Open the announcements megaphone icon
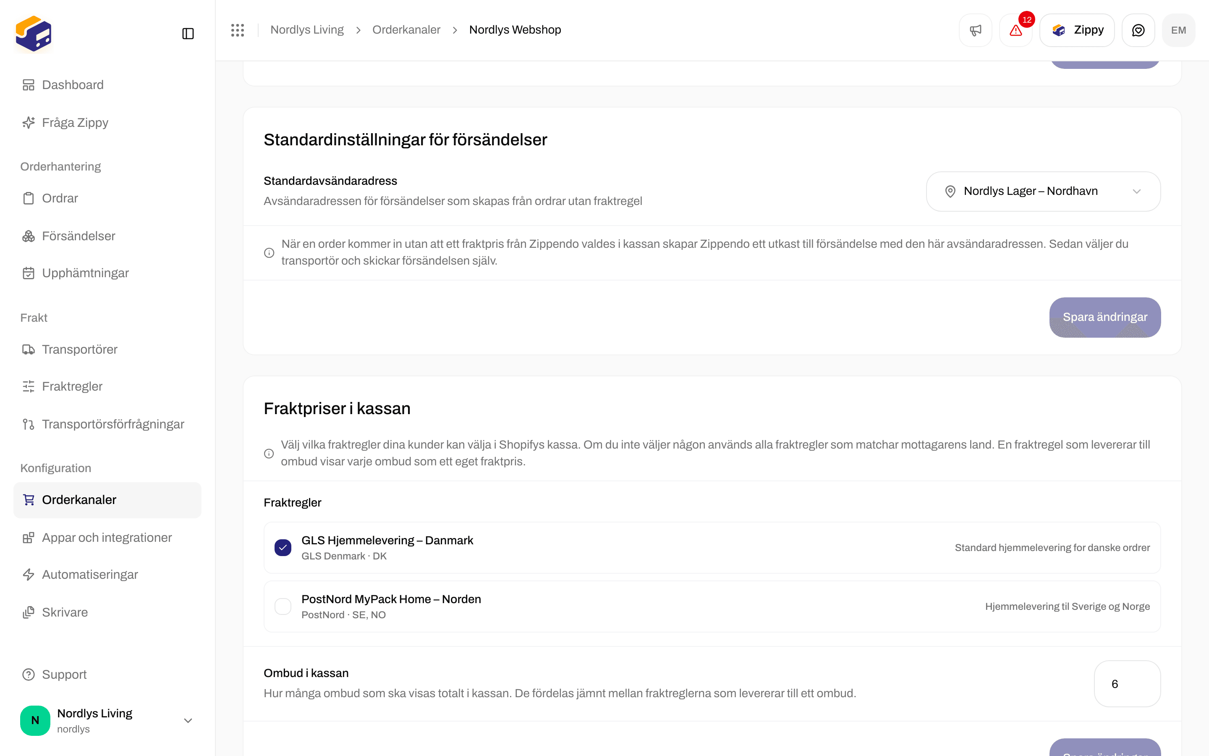The image size is (1209, 756). tap(975, 31)
